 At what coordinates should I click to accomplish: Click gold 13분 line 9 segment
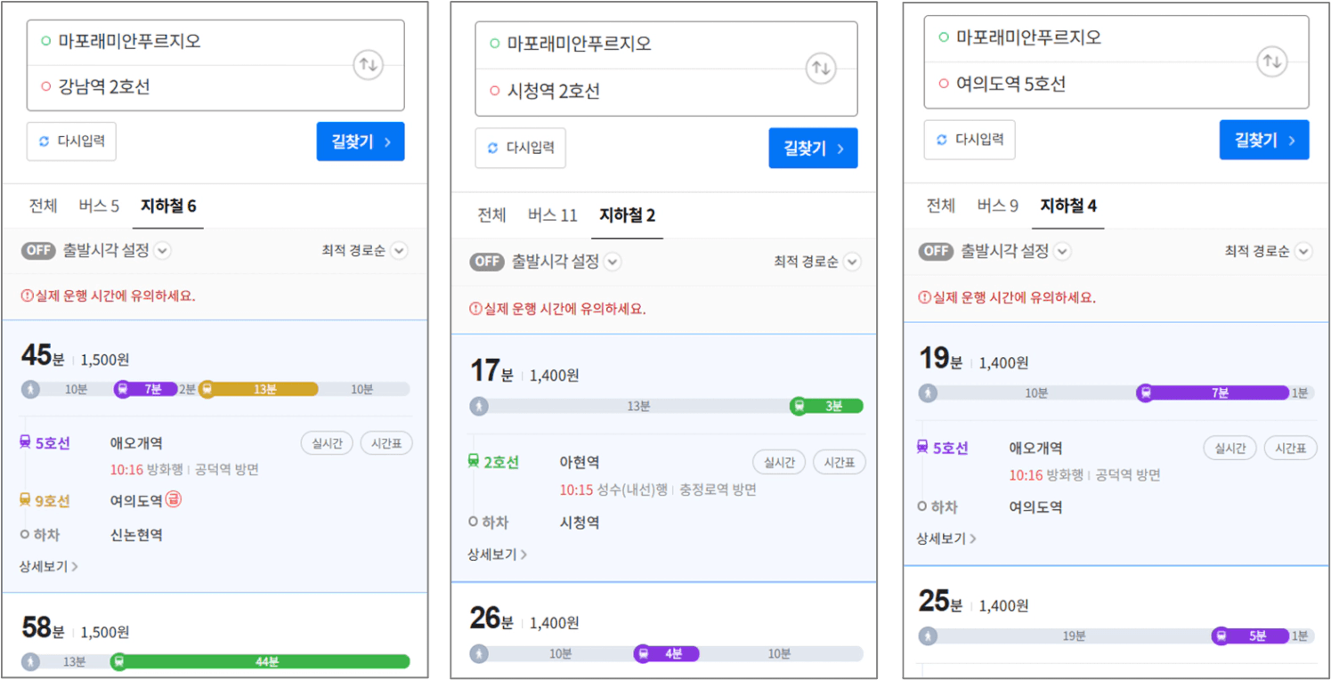(258, 389)
